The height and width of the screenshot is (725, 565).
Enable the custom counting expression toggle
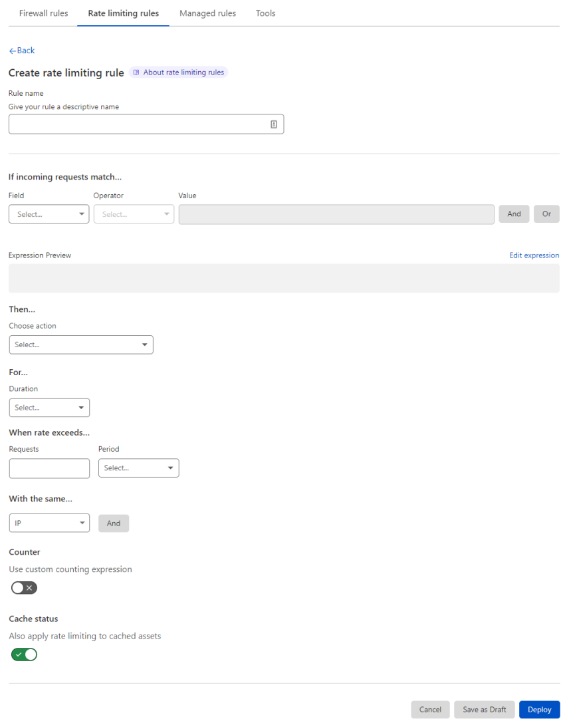coord(24,587)
